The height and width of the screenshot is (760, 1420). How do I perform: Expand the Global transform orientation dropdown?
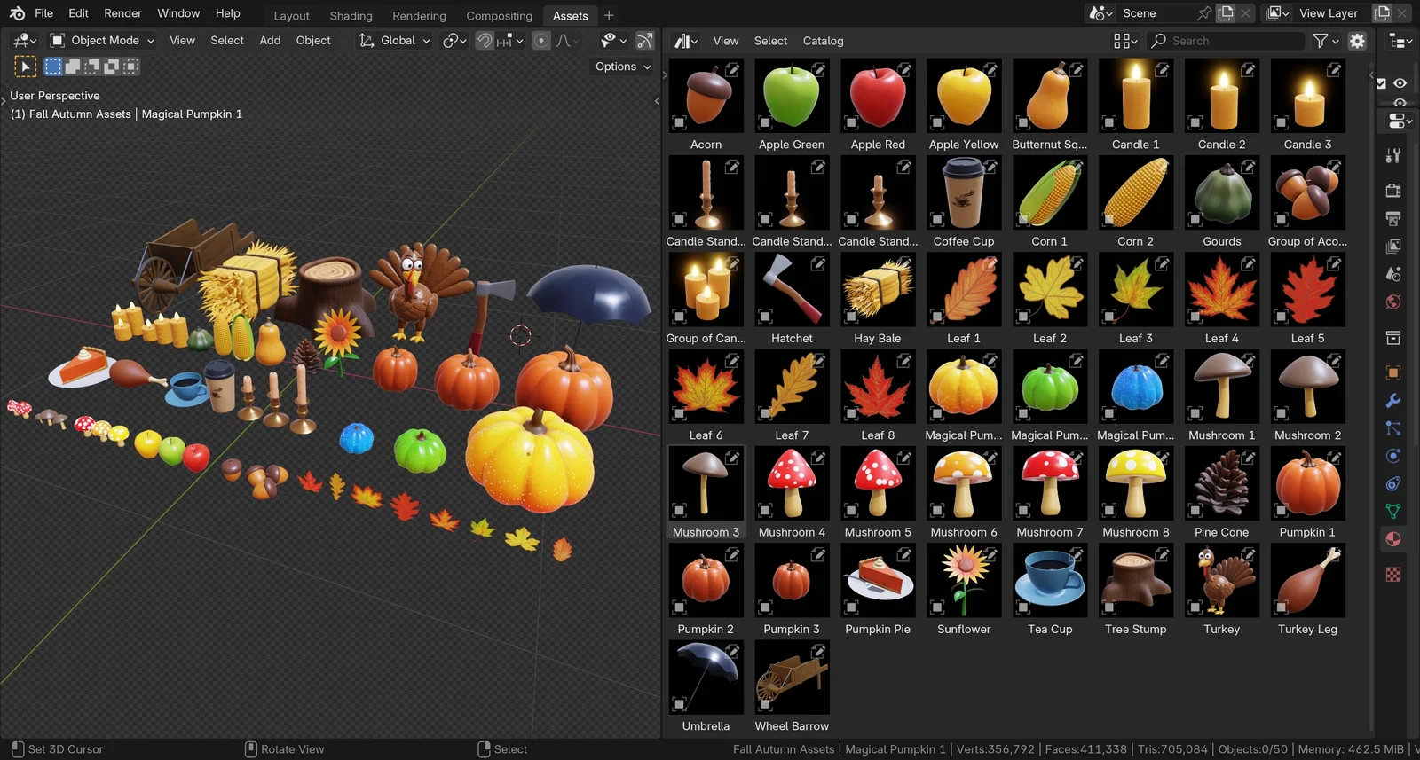395,41
